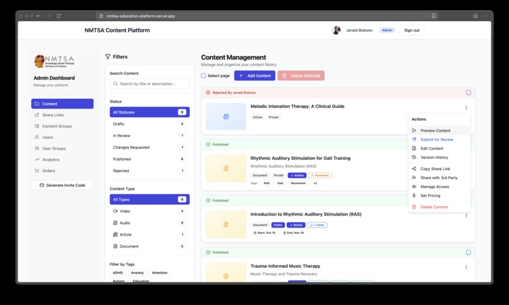
Task: Click the Jerald Bobson profile avatar
Action: [x=336, y=30]
